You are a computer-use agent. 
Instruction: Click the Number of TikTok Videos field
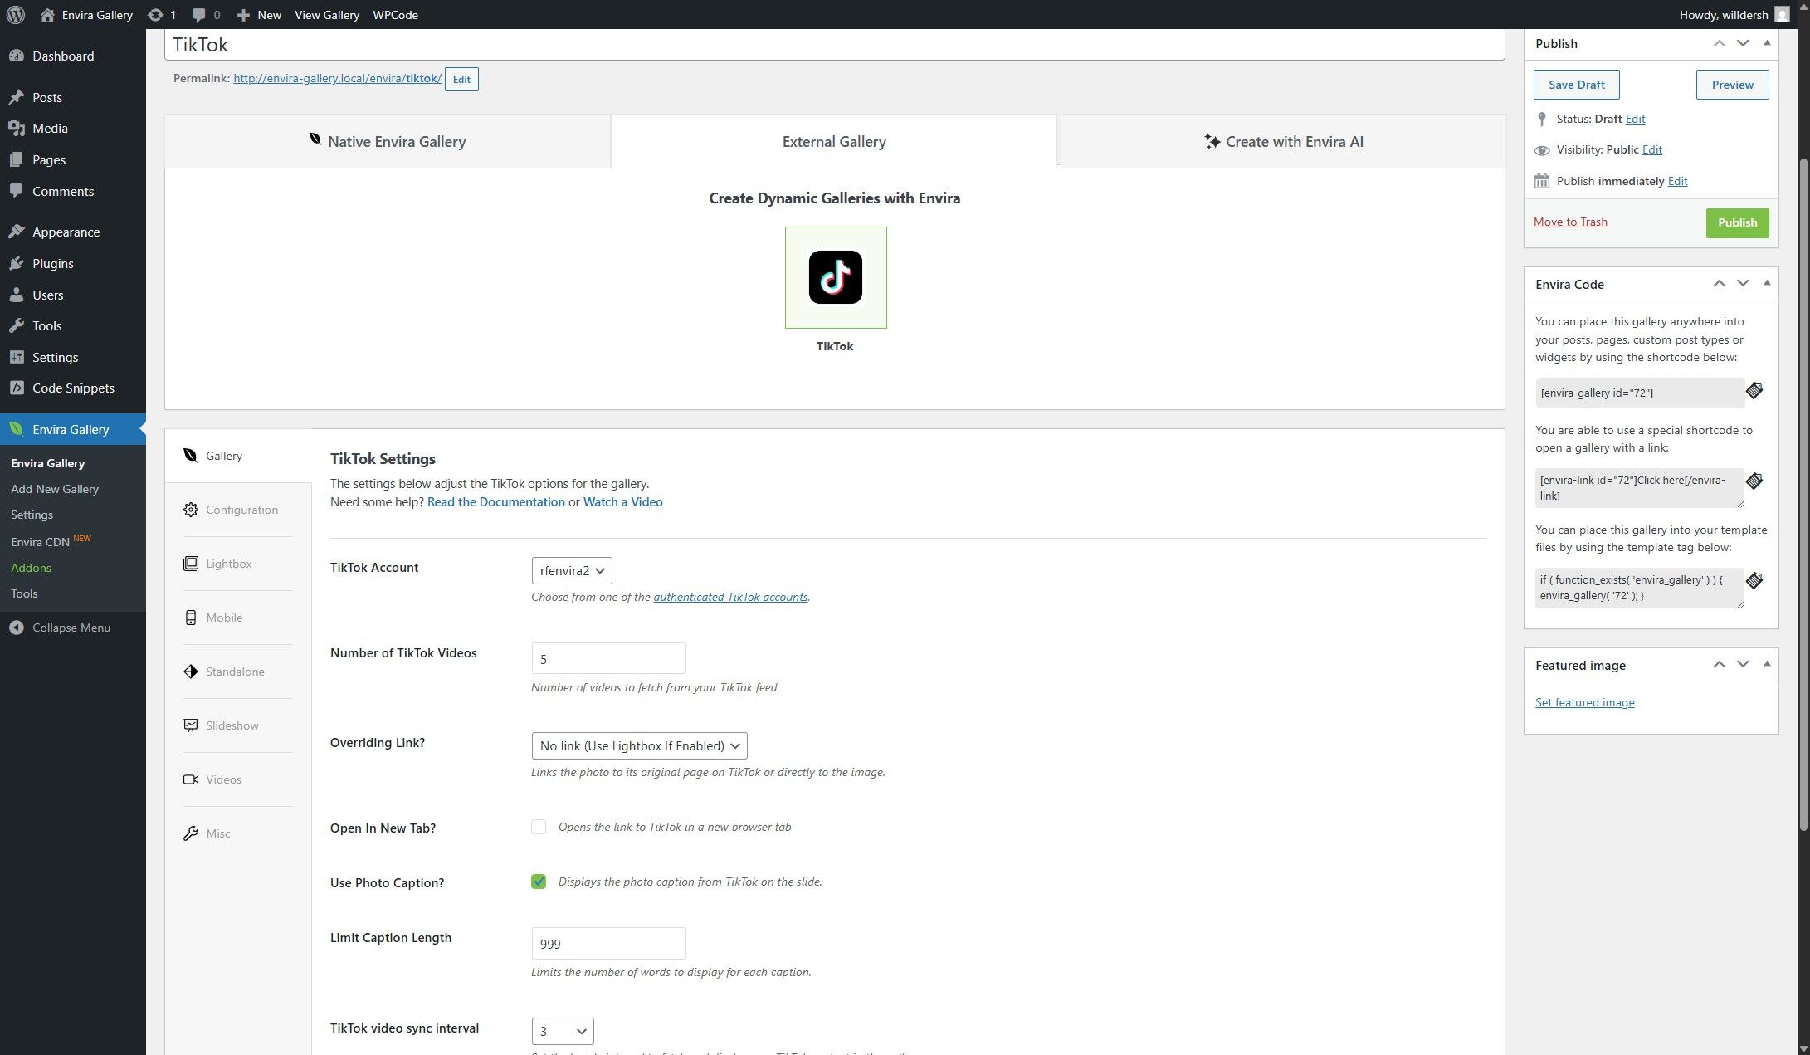[x=608, y=659]
